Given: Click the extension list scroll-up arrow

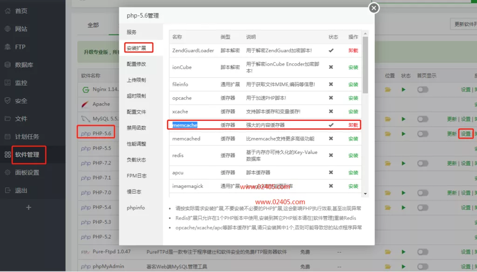Looking at the screenshot, I should tap(365, 33).
